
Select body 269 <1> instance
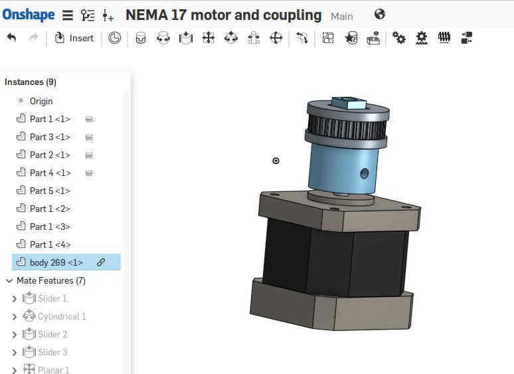[x=66, y=262]
